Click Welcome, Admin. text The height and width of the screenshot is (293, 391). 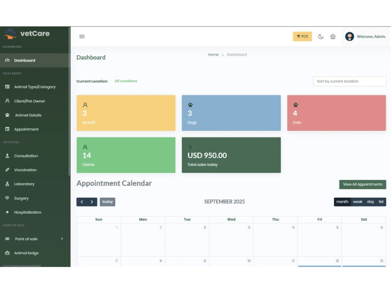tap(371, 36)
